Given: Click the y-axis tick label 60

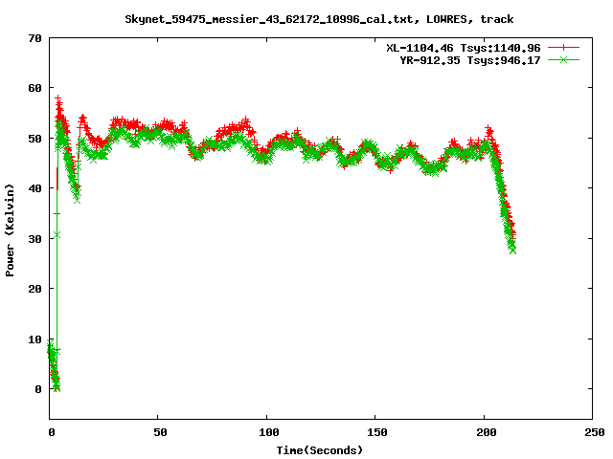Looking at the screenshot, I should pos(34,88).
